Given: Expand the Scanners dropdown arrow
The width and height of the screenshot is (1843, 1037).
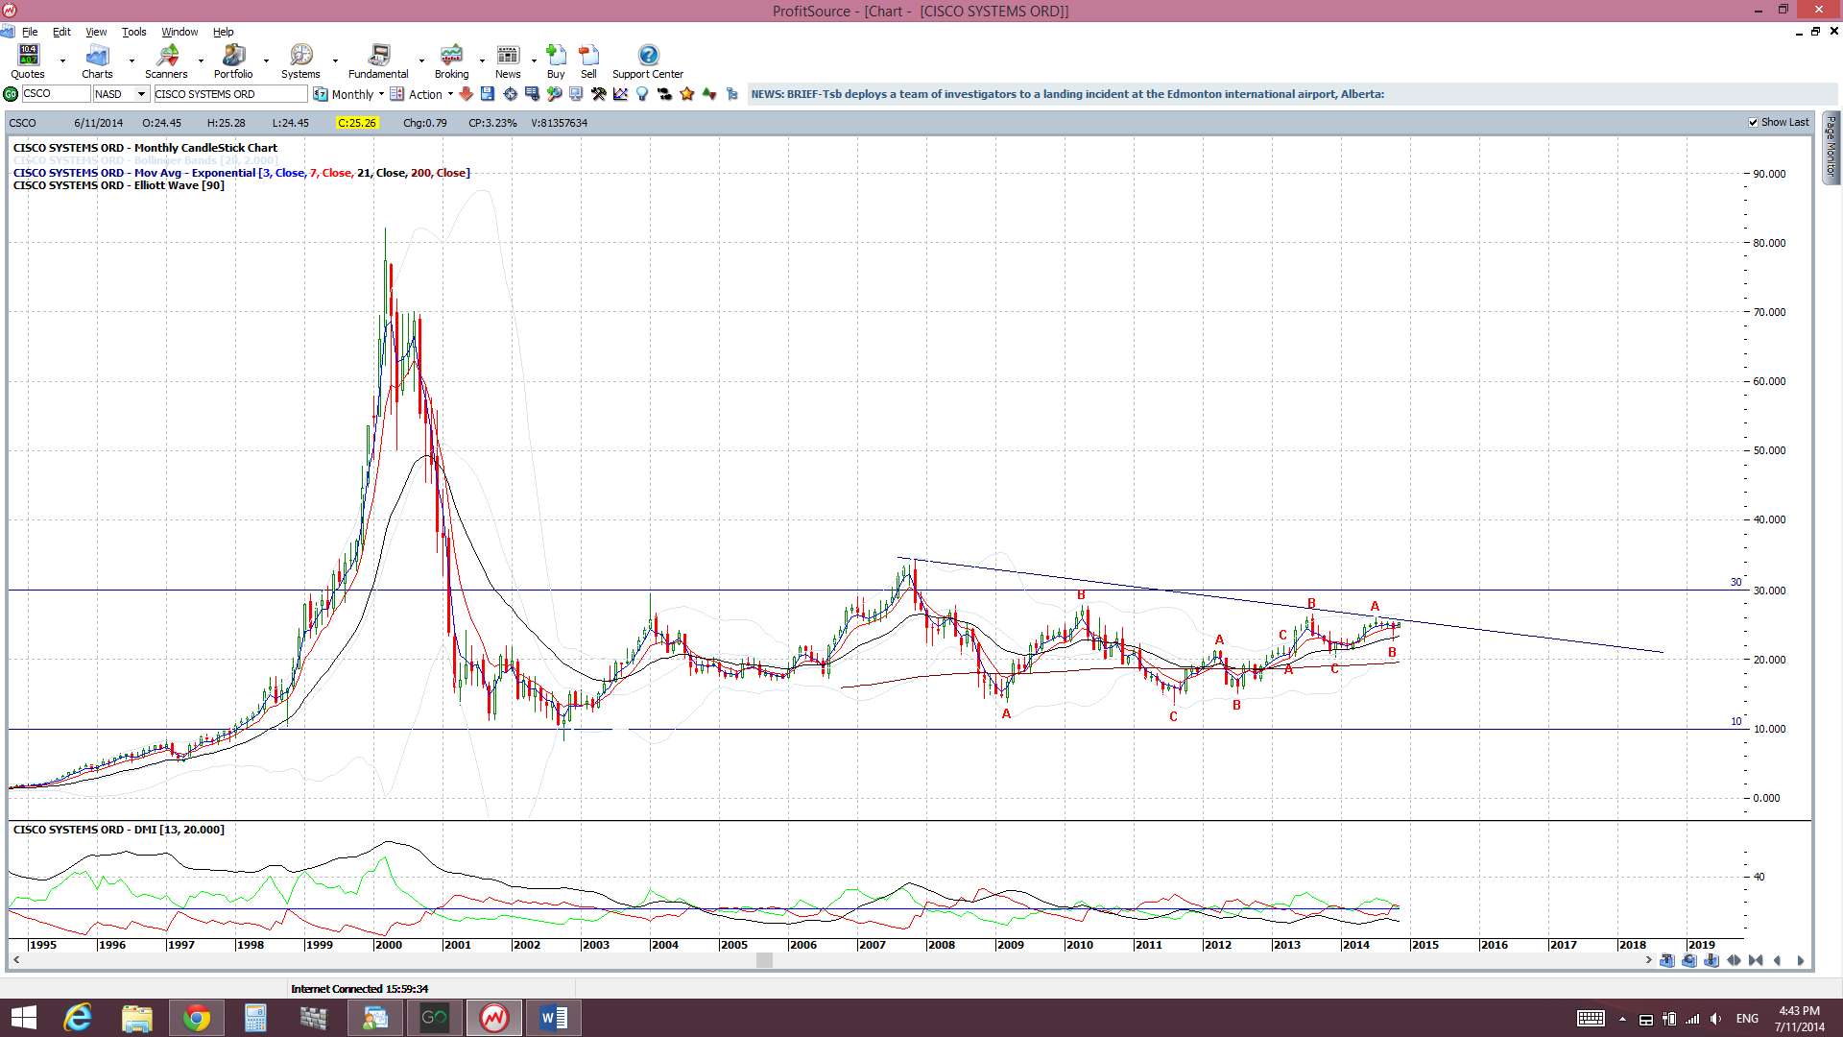Looking at the screenshot, I should (201, 61).
